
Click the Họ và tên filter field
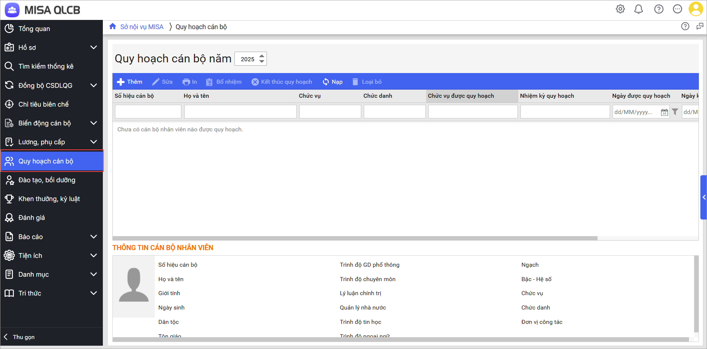(240, 112)
